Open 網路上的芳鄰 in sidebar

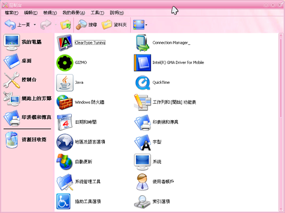pyautogui.click(x=27, y=99)
